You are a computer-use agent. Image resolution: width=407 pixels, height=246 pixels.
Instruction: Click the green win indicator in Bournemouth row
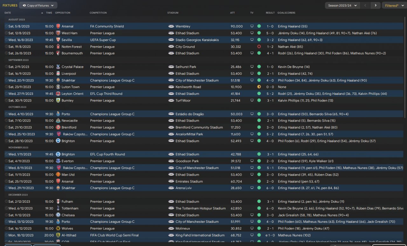coord(259,53)
